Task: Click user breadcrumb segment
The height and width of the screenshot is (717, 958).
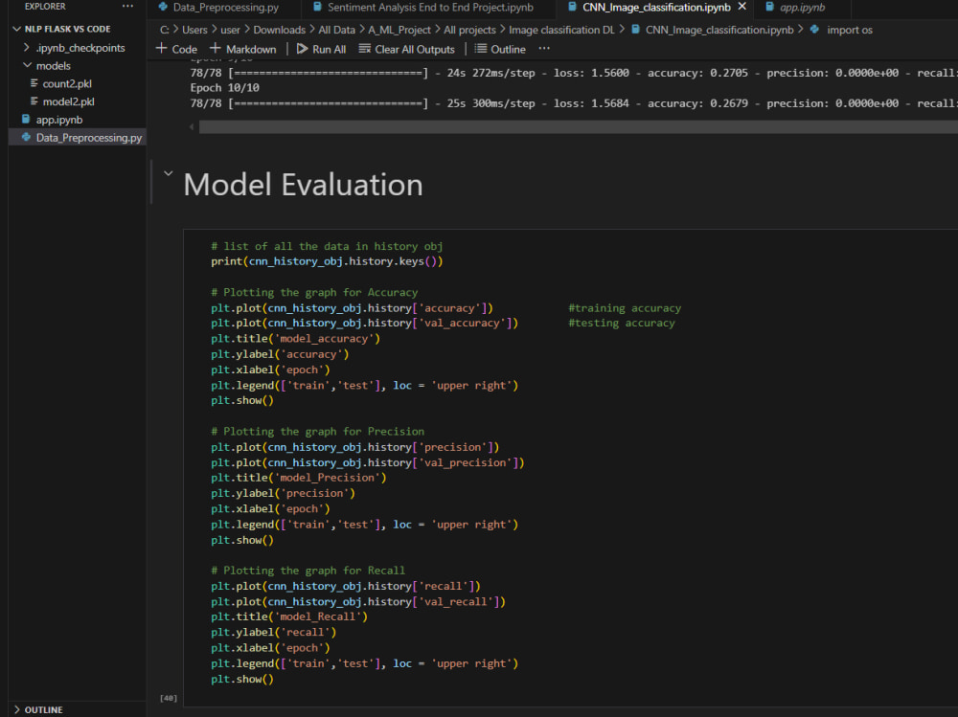Action: 230,30
